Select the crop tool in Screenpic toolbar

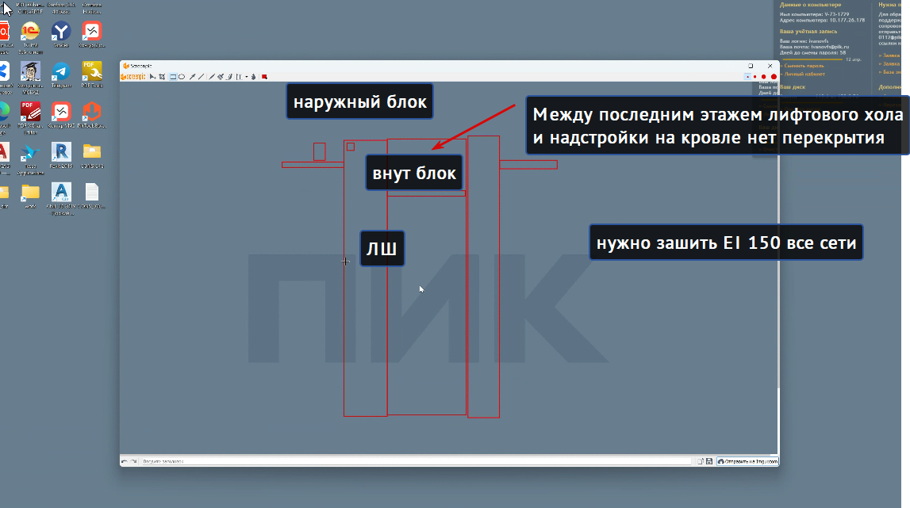(162, 77)
